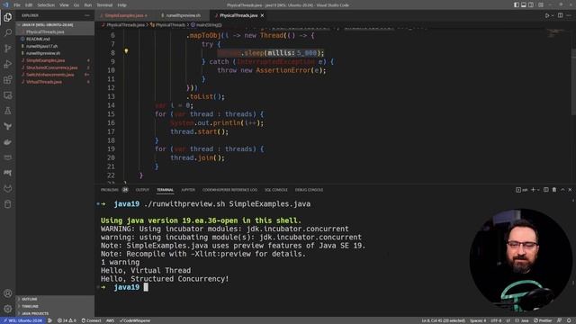Toggle the secondary side bar layout button
Viewport: 576px width, 324px height.
click(531, 5)
